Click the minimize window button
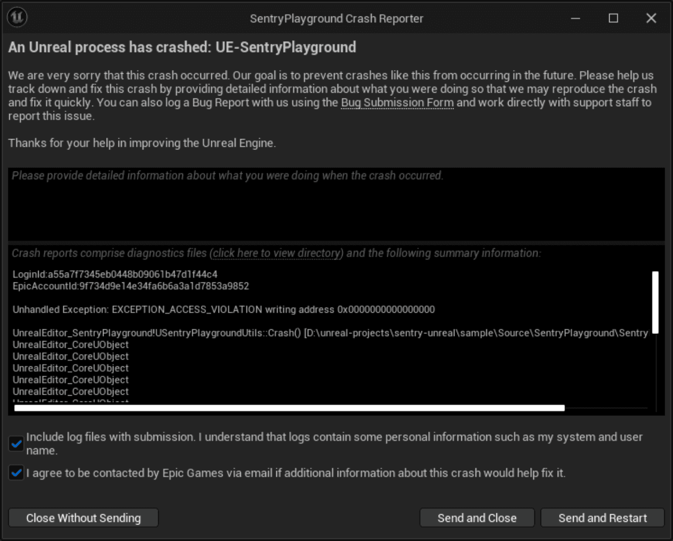The image size is (673, 541). coord(576,18)
